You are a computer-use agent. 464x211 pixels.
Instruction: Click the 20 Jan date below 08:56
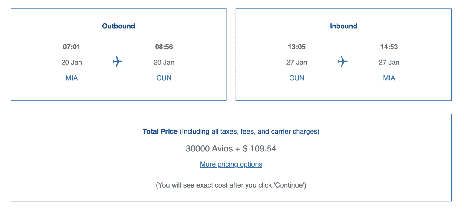(164, 62)
